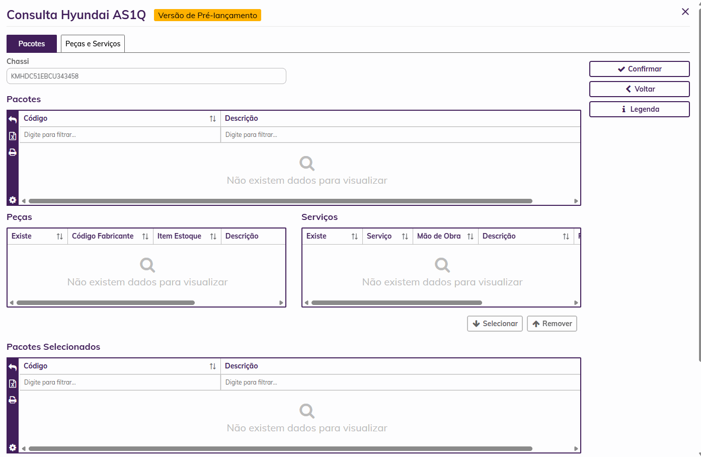Click right scroll arrow in Serviços grid

(576, 303)
